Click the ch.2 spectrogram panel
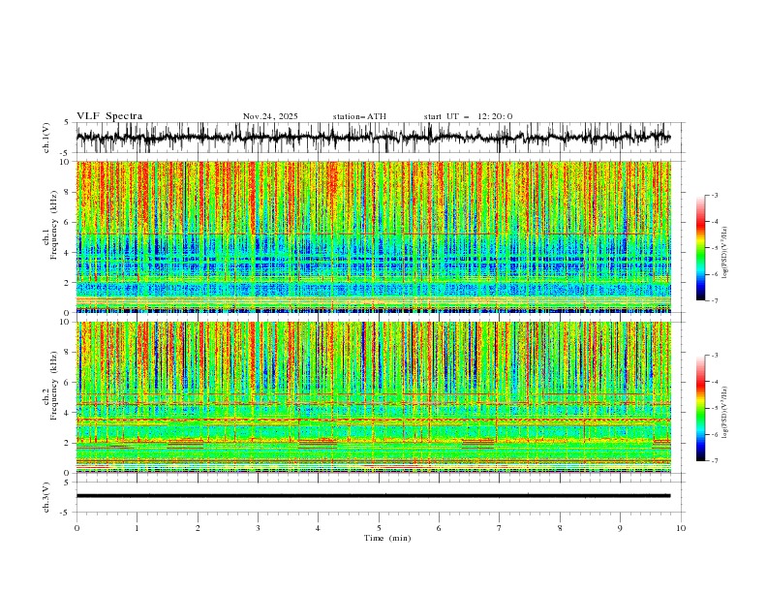767x593 pixels. 374,397
